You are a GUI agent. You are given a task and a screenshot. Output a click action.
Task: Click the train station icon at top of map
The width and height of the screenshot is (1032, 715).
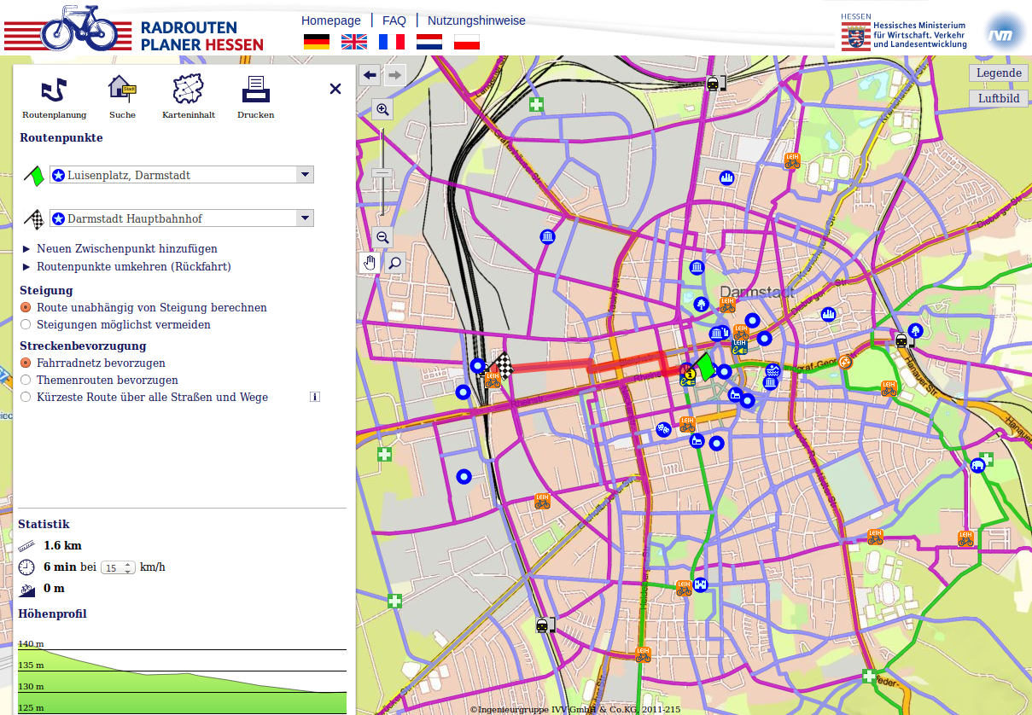714,83
